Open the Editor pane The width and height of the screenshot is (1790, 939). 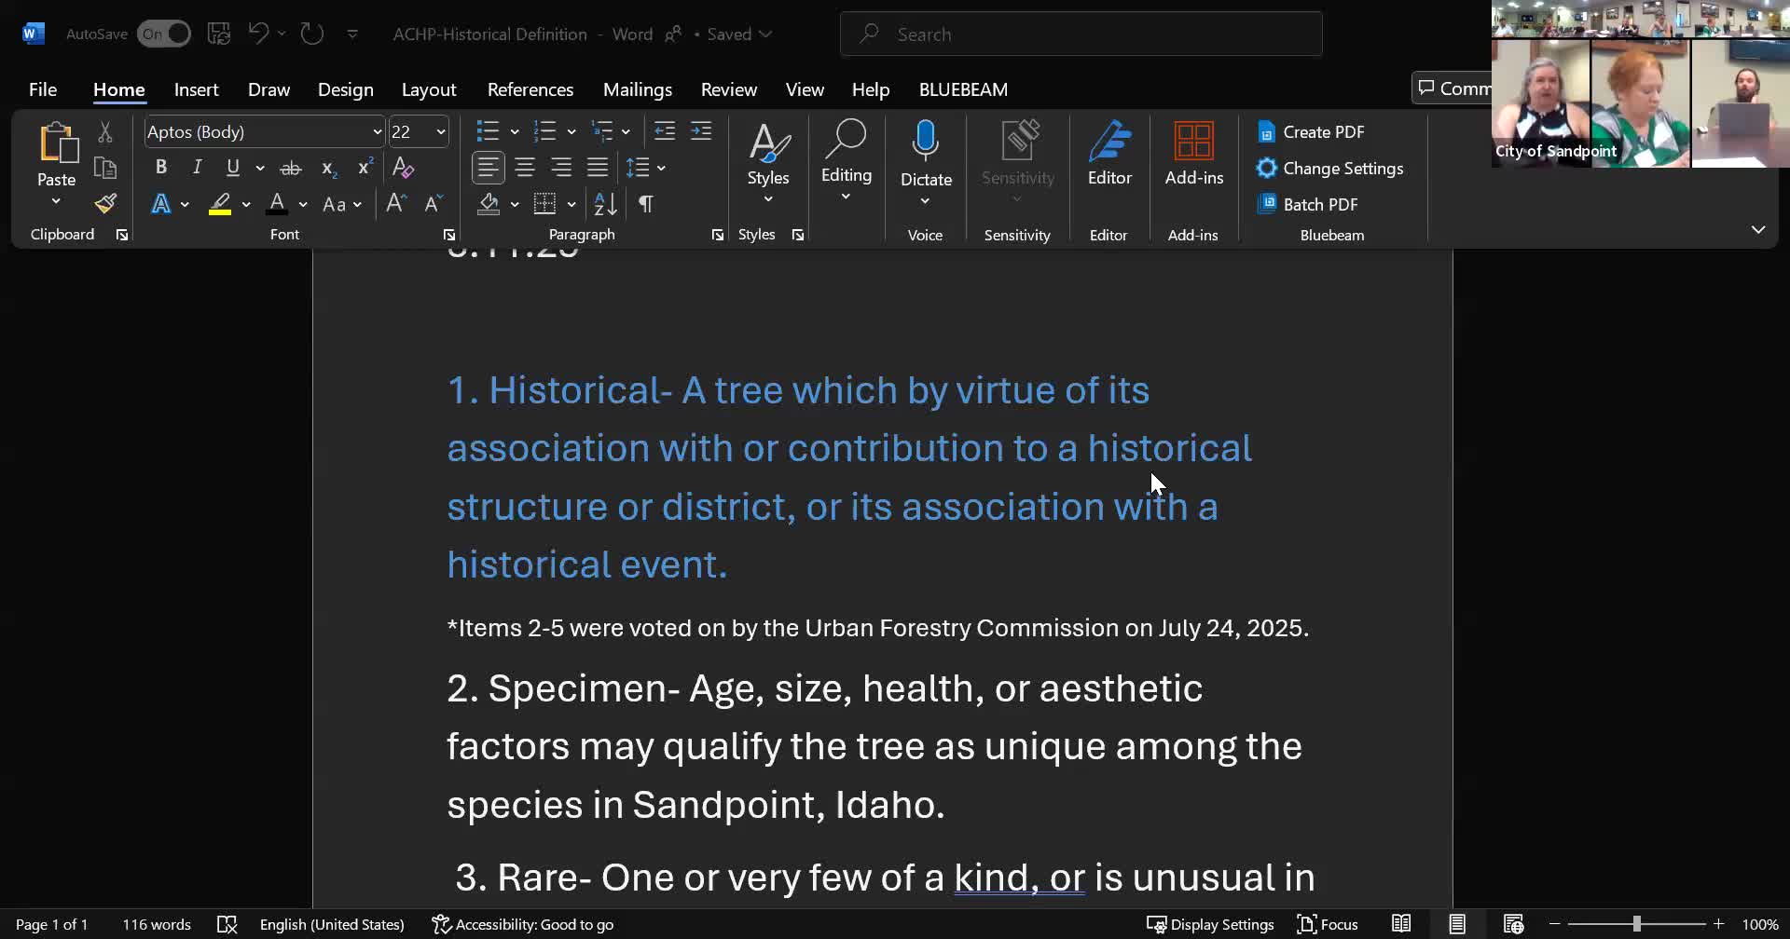(1109, 154)
